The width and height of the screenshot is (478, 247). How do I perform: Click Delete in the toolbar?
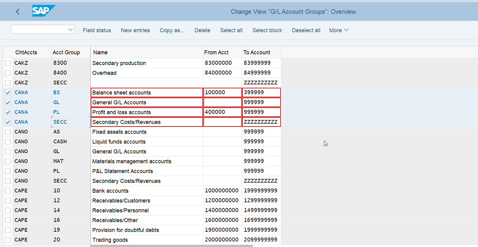coord(202,30)
